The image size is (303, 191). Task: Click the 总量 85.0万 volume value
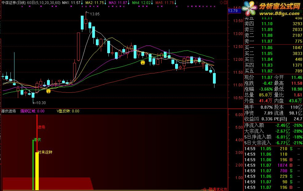click(x=266, y=95)
